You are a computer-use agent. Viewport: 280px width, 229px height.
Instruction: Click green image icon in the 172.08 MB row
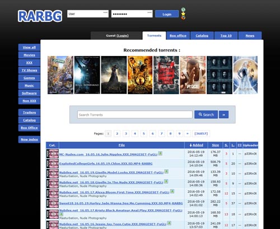[x=172, y=191]
